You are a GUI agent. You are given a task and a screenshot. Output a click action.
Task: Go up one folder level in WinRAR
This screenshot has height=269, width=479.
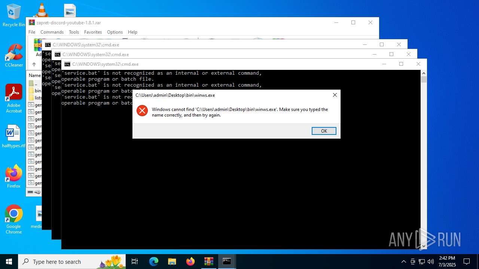[34, 64]
